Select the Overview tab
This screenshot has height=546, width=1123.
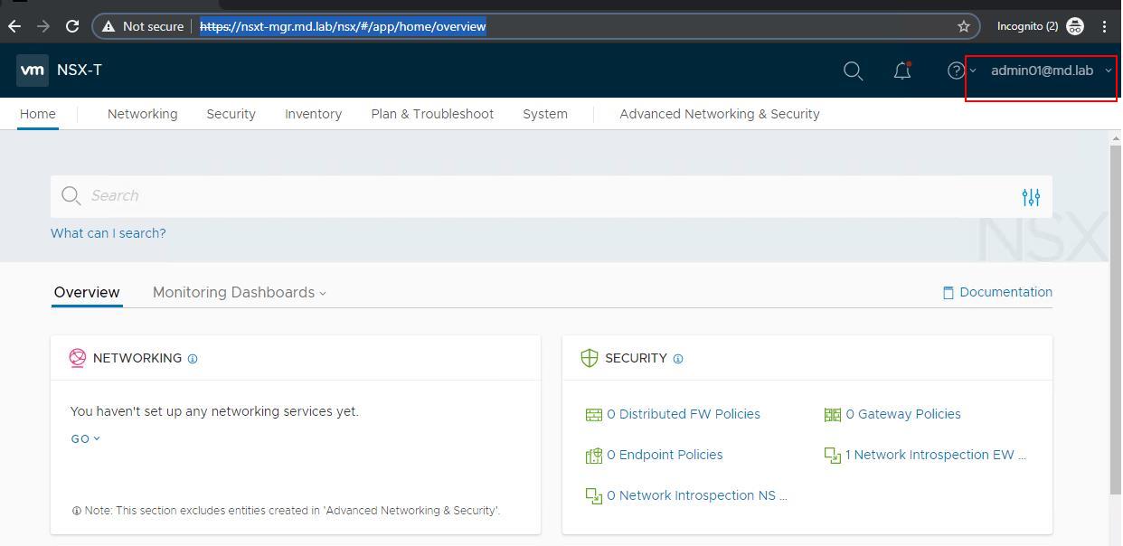(87, 293)
